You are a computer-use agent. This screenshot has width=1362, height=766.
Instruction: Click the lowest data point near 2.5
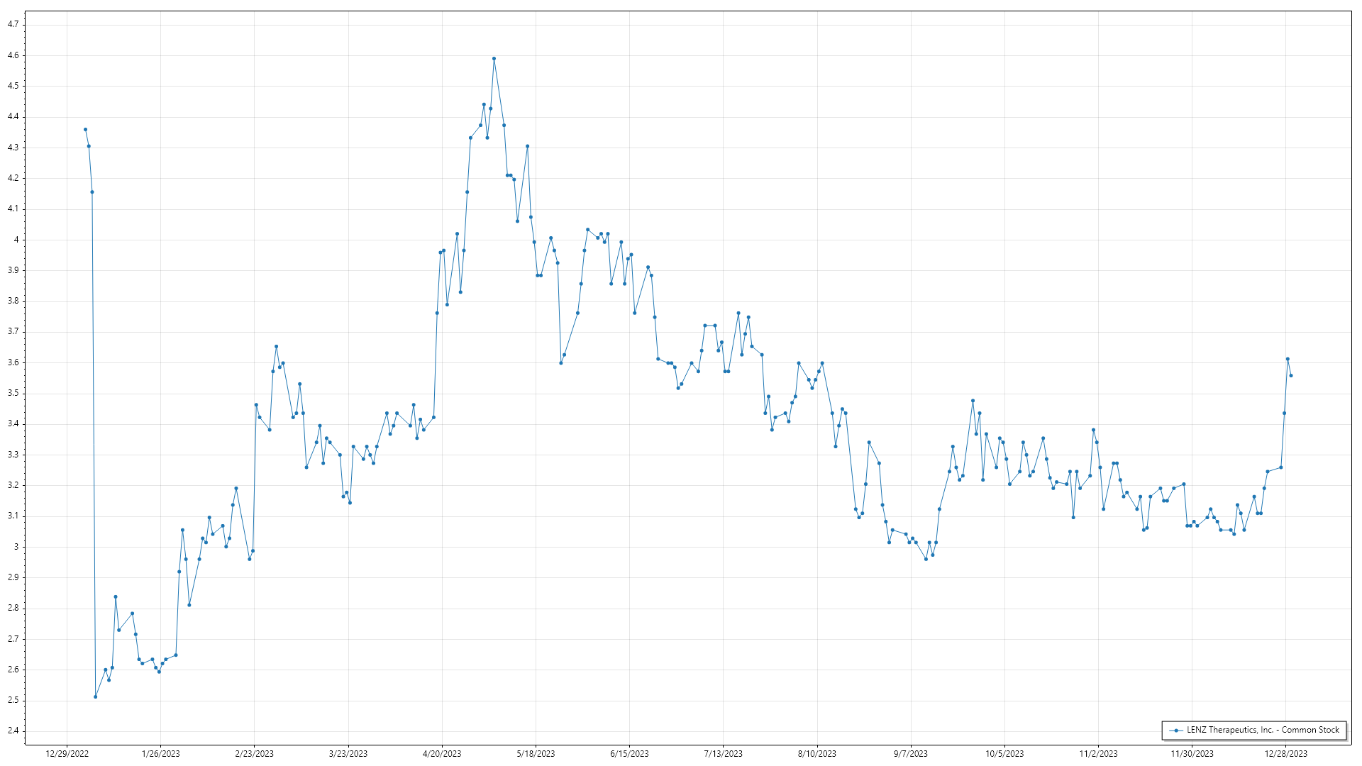(x=95, y=696)
